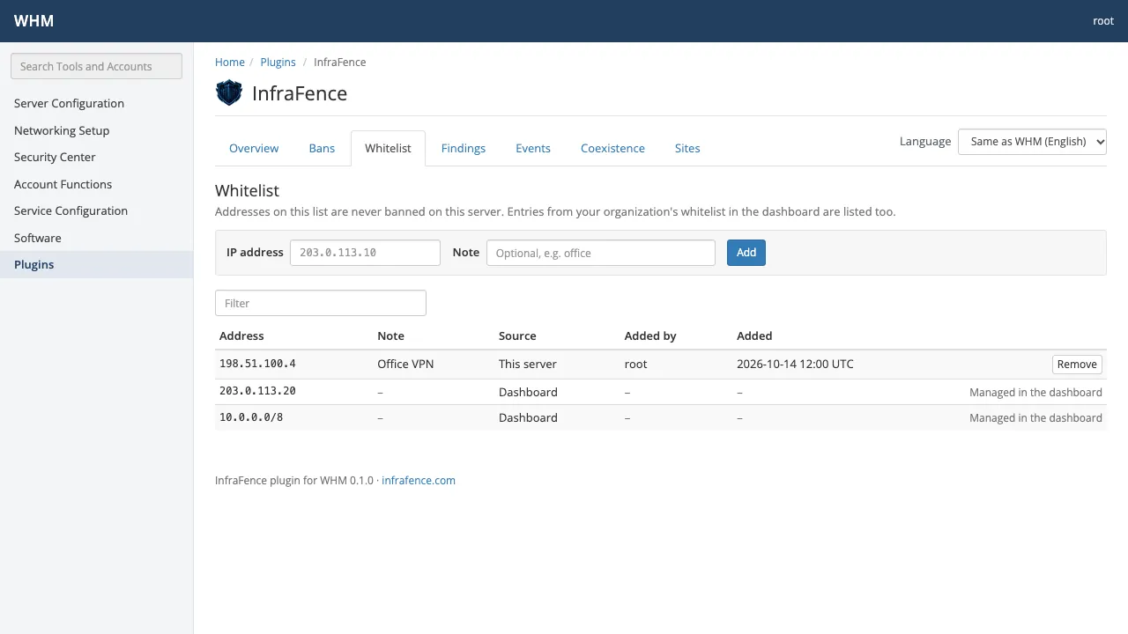Click the WHM logo text in header
The height and width of the screenshot is (634, 1128).
tap(33, 21)
